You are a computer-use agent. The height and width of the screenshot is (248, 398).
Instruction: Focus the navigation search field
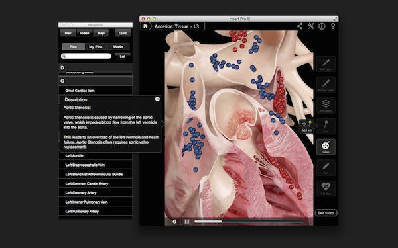[x=86, y=56]
